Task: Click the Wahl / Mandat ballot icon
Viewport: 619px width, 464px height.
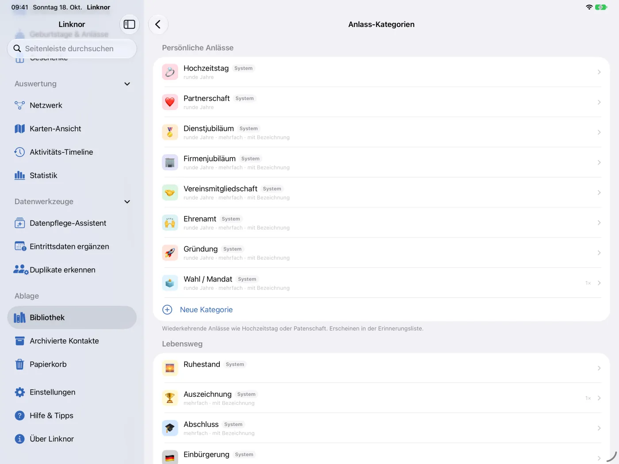Action: pos(170,283)
